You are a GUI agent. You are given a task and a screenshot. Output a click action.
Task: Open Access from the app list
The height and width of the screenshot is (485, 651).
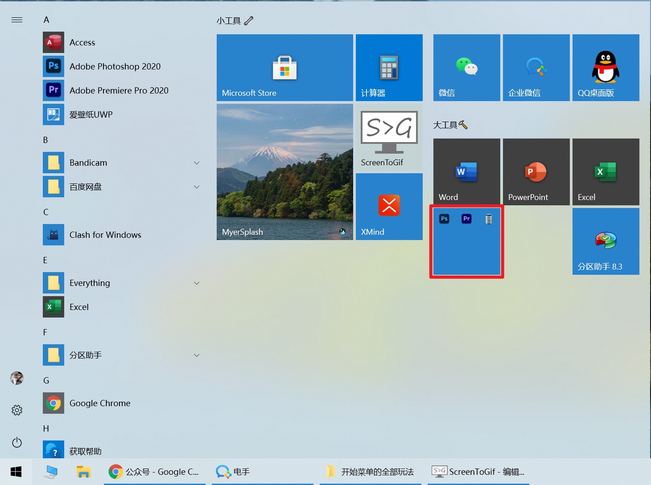pos(121,42)
